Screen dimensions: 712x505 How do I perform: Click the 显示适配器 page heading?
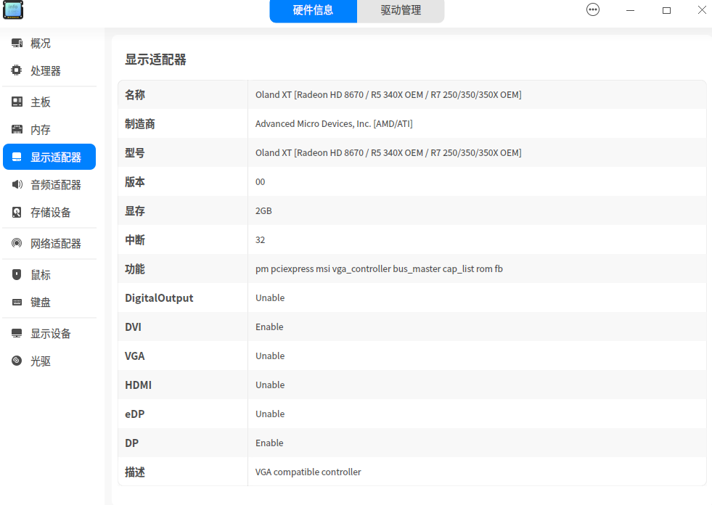[156, 59]
